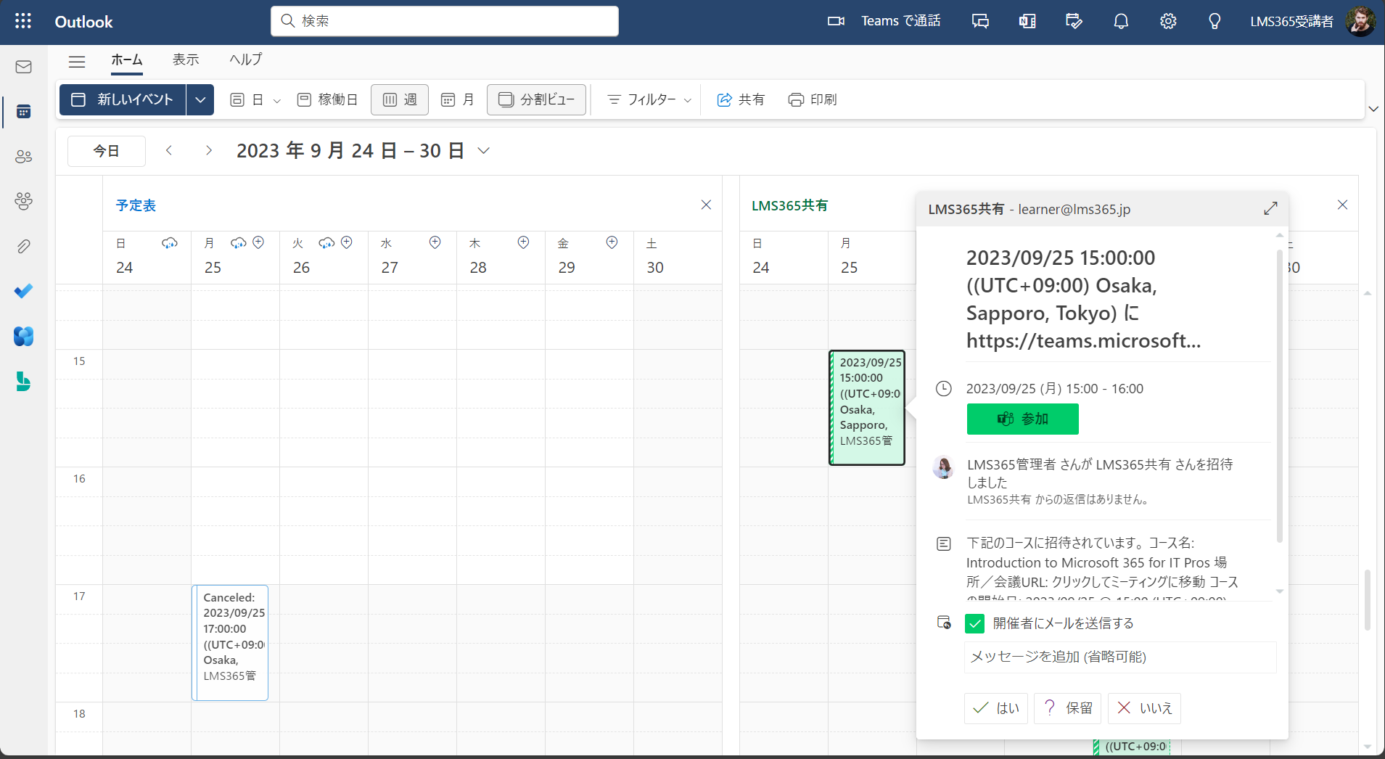Screen dimensions: 1385x759
Task: Add an event on Monday 25 via plus icon
Action: (258, 242)
